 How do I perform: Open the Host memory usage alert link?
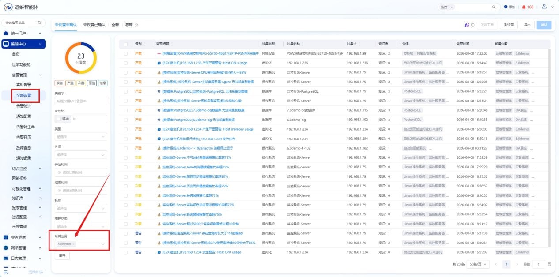[208, 129]
